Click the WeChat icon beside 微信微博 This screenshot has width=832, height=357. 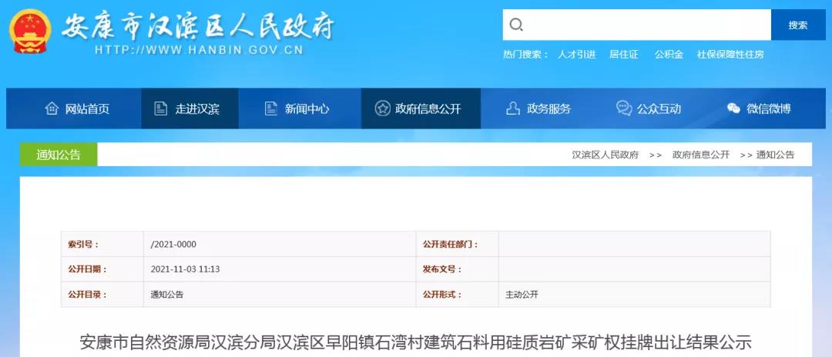tap(733, 108)
